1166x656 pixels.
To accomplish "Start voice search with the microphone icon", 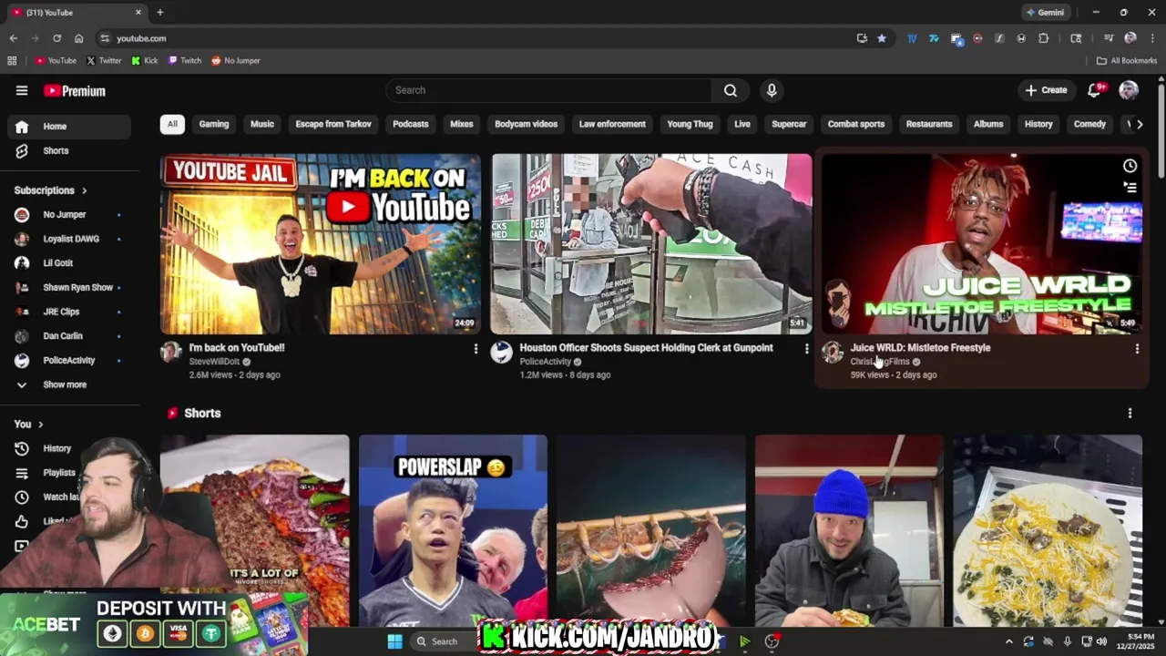I will click(772, 90).
